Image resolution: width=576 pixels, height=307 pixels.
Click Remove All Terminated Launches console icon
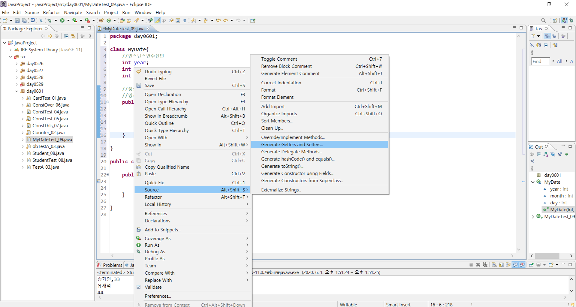point(485,265)
